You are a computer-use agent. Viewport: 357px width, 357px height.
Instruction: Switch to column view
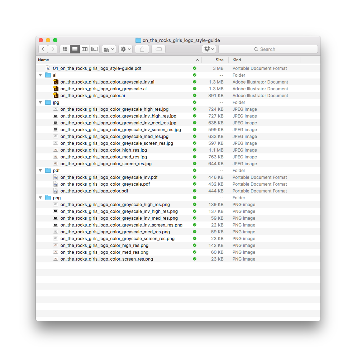[x=85, y=49]
